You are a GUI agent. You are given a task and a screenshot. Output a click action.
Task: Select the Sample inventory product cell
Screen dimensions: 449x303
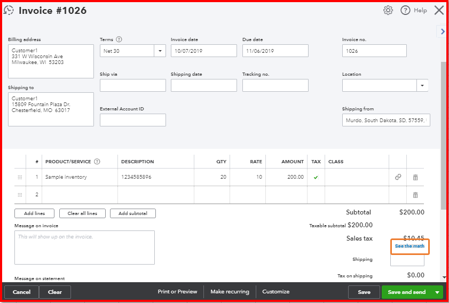point(80,177)
